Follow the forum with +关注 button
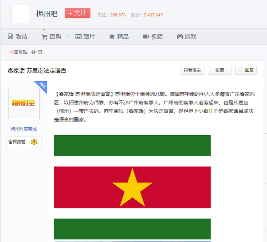The width and height of the screenshot is (267, 242). (77, 13)
